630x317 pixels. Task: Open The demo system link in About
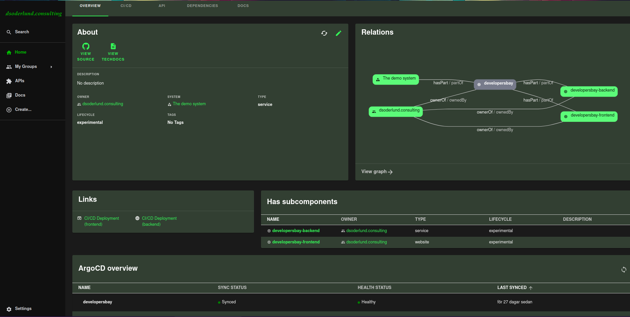tap(189, 104)
